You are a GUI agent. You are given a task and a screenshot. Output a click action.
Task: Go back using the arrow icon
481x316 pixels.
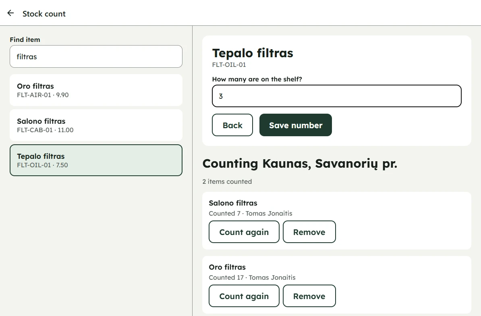tap(11, 13)
